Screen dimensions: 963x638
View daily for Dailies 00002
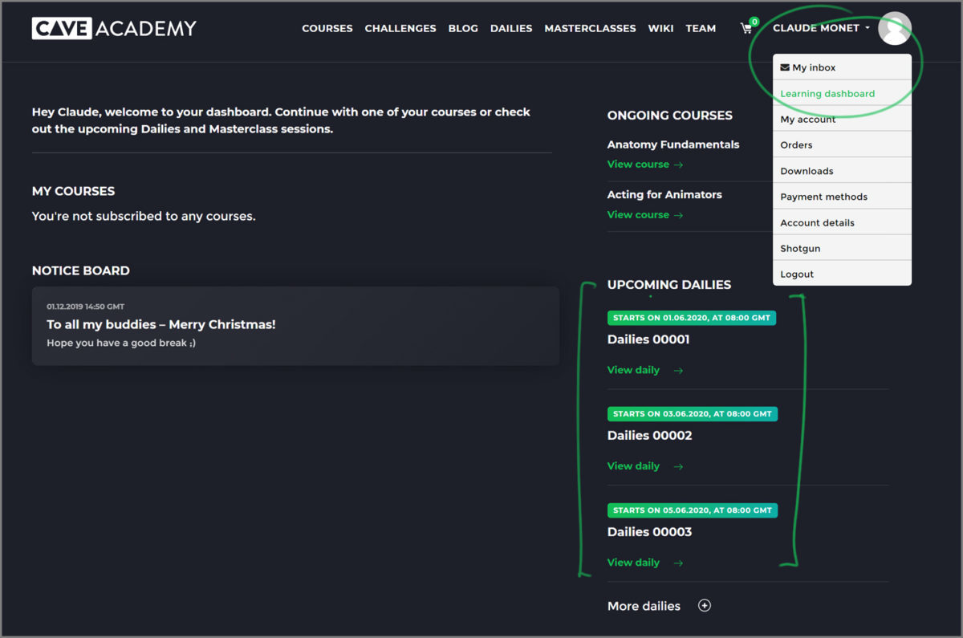coord(645,466)
